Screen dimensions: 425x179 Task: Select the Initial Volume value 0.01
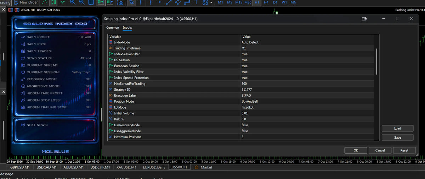(x=245, y=113)
